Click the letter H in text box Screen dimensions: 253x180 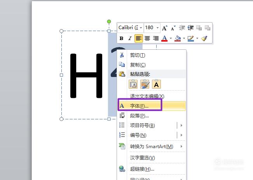(86, 76)
